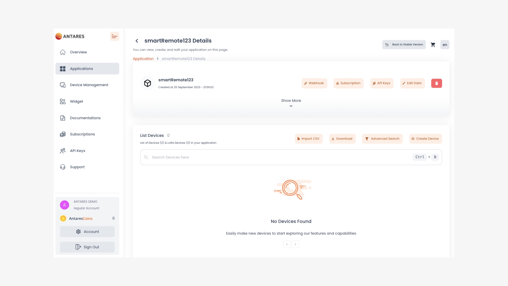Open the Advanced Search filter
Screen dimensions: 508x286
tap(382, 139)
